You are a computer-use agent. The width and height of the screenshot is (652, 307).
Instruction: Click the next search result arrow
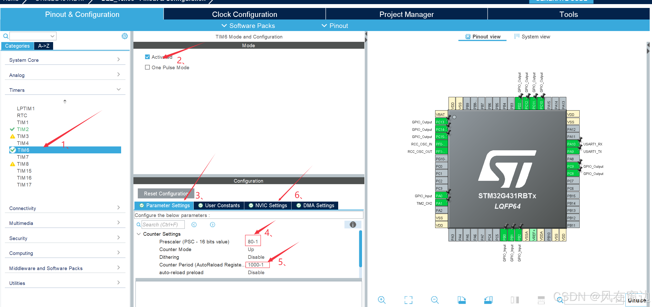pyautogui.click(x=212, y=225)
